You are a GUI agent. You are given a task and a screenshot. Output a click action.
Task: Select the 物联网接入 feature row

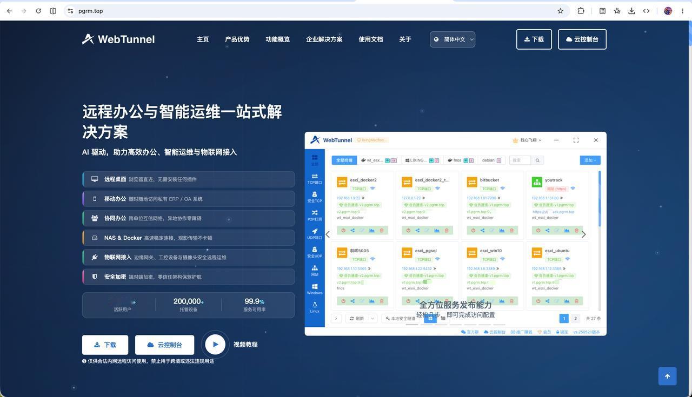[x=189, y=257]
